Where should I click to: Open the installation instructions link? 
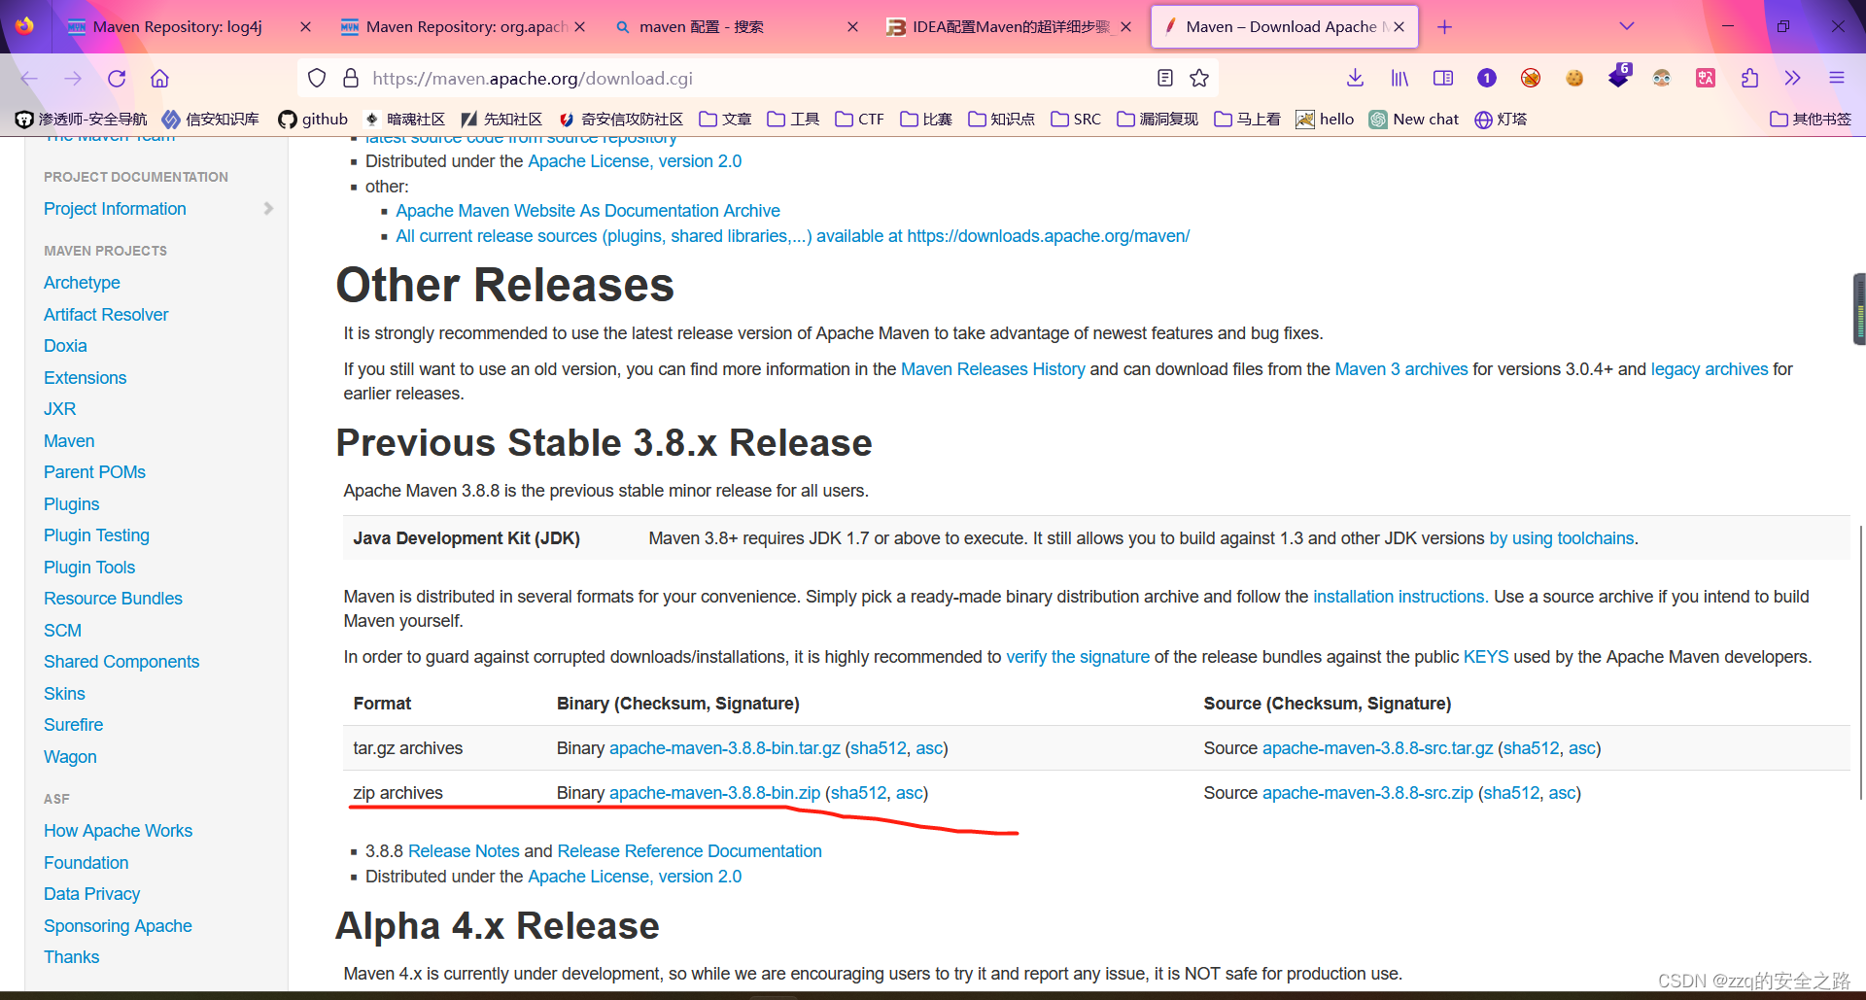click(x=1400, y=597)
